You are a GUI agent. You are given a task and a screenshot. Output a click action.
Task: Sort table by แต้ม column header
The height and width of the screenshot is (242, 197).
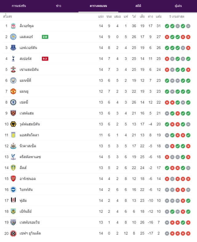[159, 16]
